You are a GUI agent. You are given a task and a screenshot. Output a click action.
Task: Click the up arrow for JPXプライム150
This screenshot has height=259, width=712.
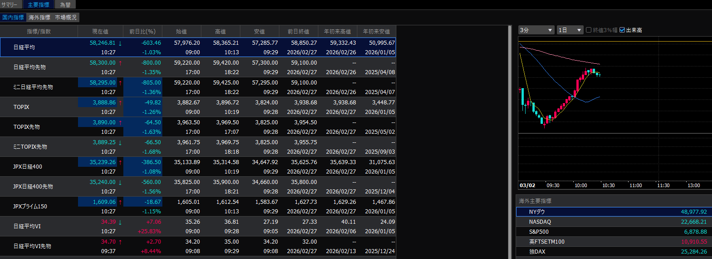click(x=120, y=202)
